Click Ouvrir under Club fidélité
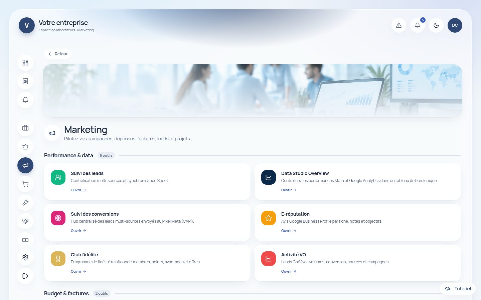This screenshot has height=300, width=481. click(78, 271)
